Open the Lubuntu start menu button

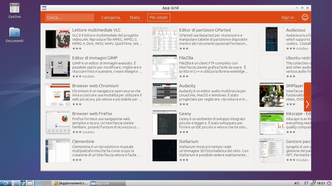pyautogui.click(x=6, y=183)
